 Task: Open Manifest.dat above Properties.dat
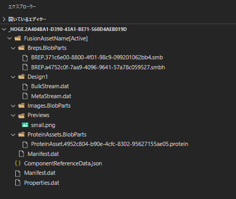pyautogui.click(x=40, y=173)
